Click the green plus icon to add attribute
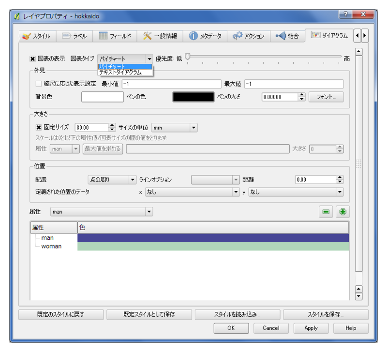 click(342, 211)
